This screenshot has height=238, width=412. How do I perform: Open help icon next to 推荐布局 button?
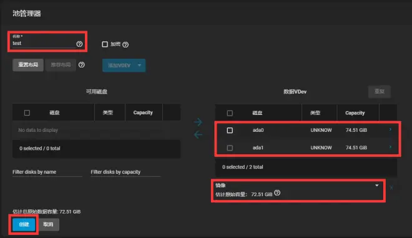pyautogui.click(x=81, y=65)
